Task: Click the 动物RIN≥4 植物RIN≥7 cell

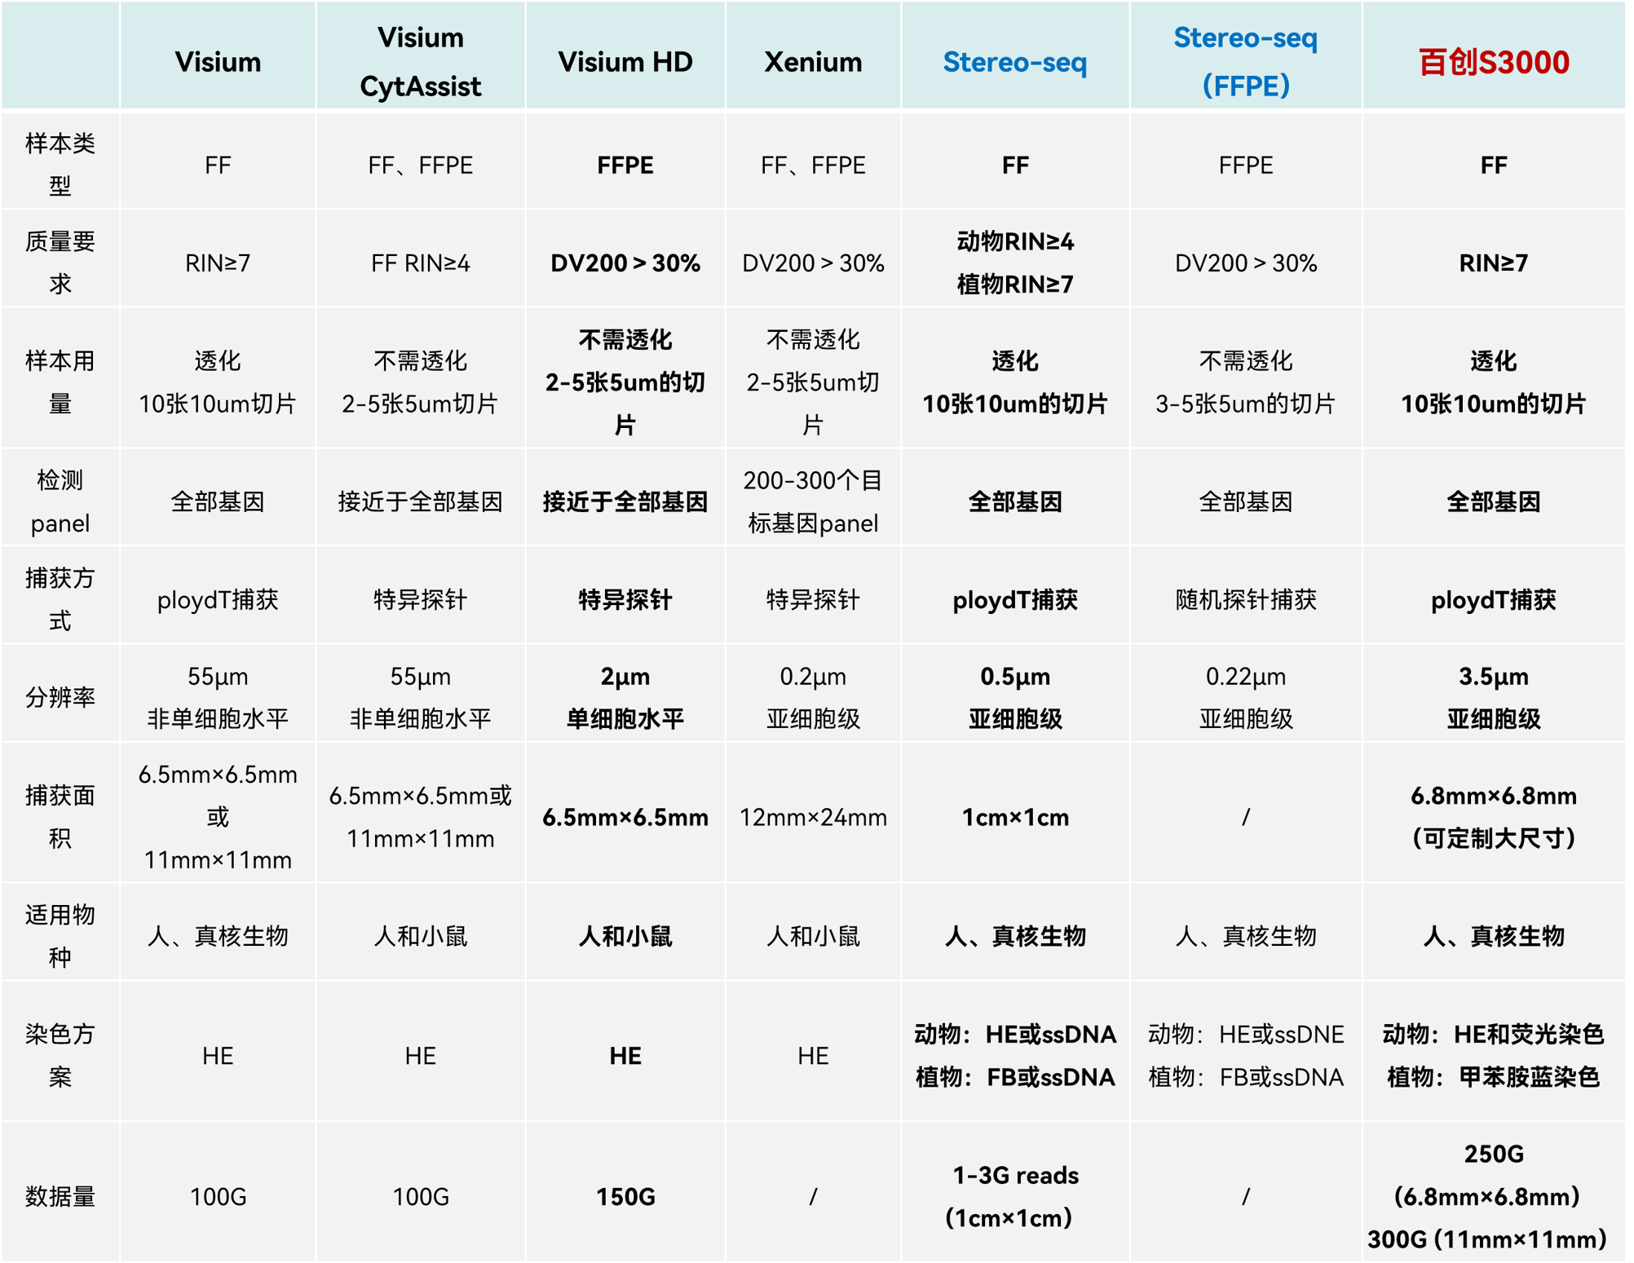Action: [x=1014, y=263]
